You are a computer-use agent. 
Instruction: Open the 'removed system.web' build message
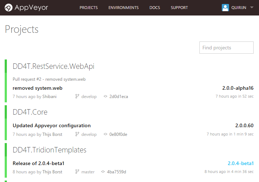pyautogui.click(x=38, y=88)
